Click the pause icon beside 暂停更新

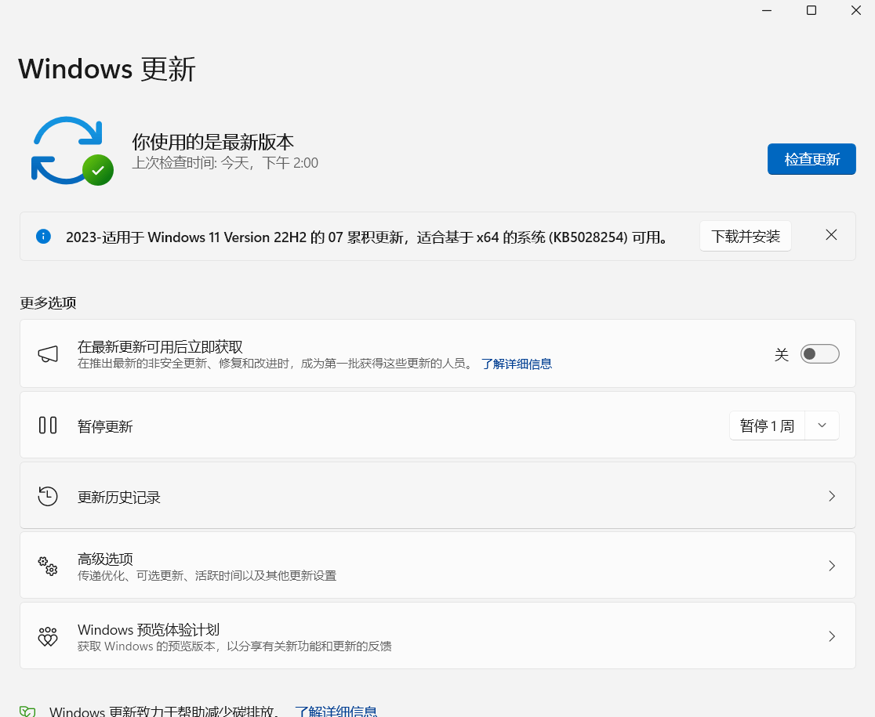point(48,425)
